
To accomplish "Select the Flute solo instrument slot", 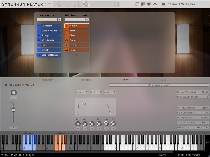I will point(77,30).
